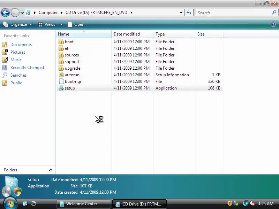
Task: Go back with the blue Back arrow
Action: [5, 13]
